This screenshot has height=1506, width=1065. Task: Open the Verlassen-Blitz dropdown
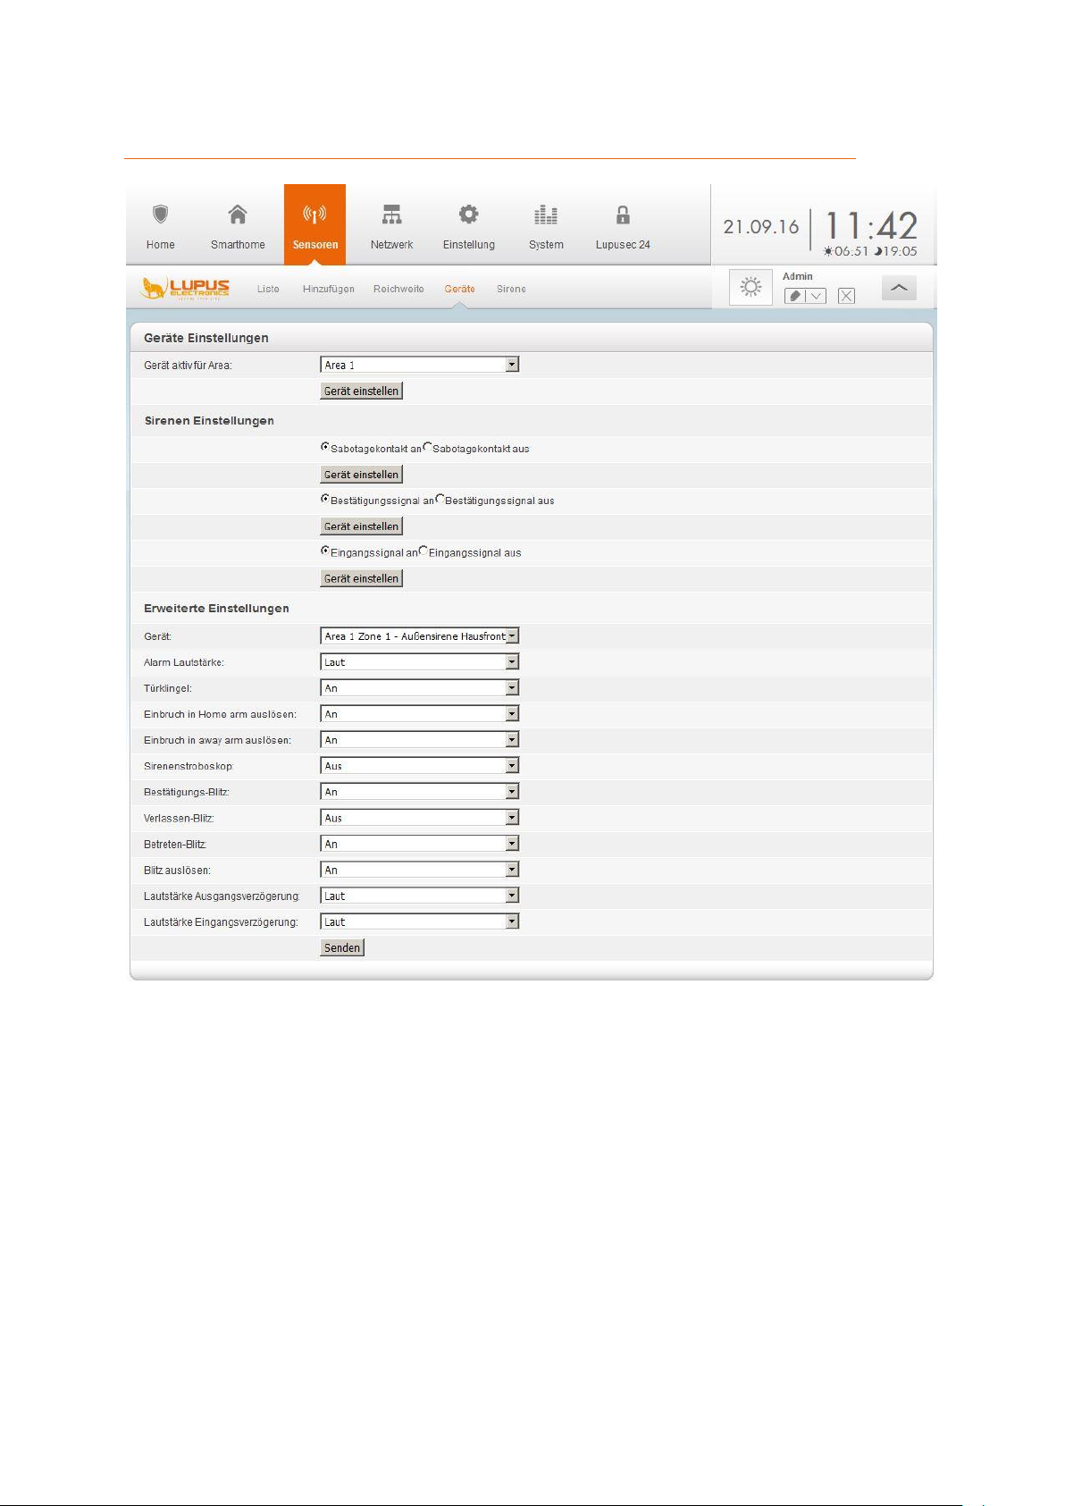click(x=419, y=818)
